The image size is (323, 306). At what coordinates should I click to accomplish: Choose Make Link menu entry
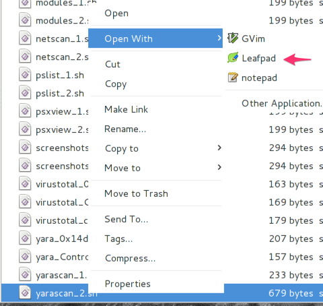pos(126,109)
